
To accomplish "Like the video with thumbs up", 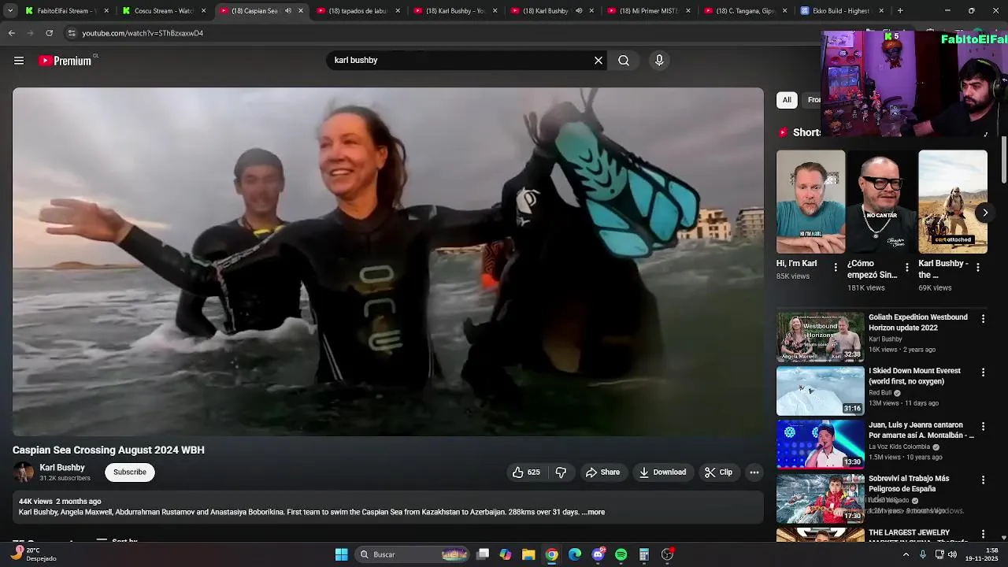I will 527,472.
